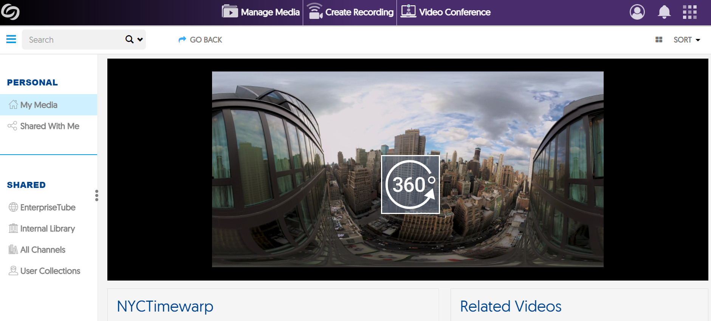Open Create Recording option
Image resolution: width=711 pixels, height=321 pixels.
350,12
